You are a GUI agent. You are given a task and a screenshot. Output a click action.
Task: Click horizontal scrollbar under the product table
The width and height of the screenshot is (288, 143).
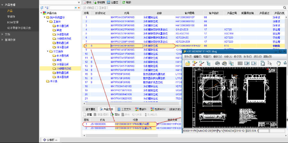coord(132,104)
